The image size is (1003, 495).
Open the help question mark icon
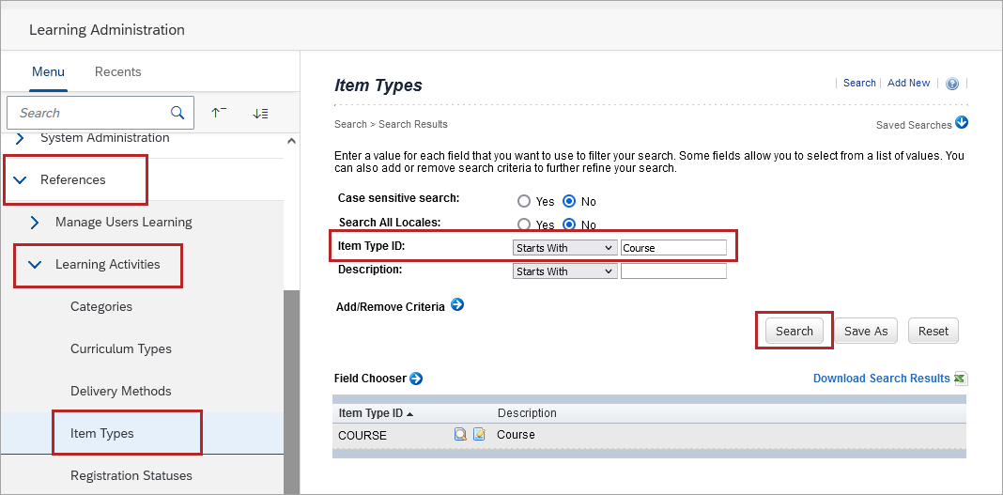pyautogui.click(x=952, y=84)
